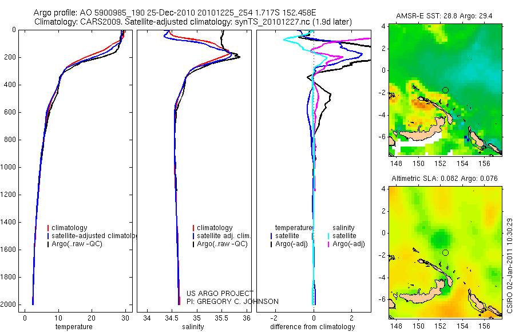Click the 'temperature' x-axis label
The image size is (515, 332).
tap(74, 326)
